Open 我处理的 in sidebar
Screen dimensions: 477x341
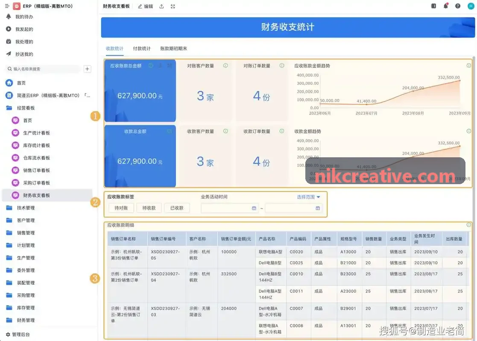coord(24,42)
